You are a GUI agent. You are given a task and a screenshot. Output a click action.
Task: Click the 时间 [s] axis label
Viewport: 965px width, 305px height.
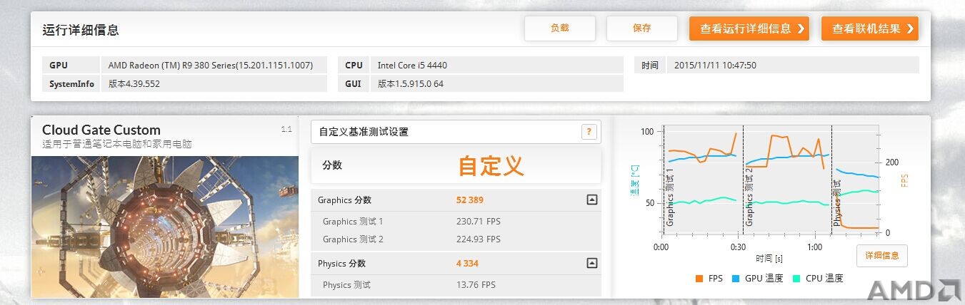point(769,258)
